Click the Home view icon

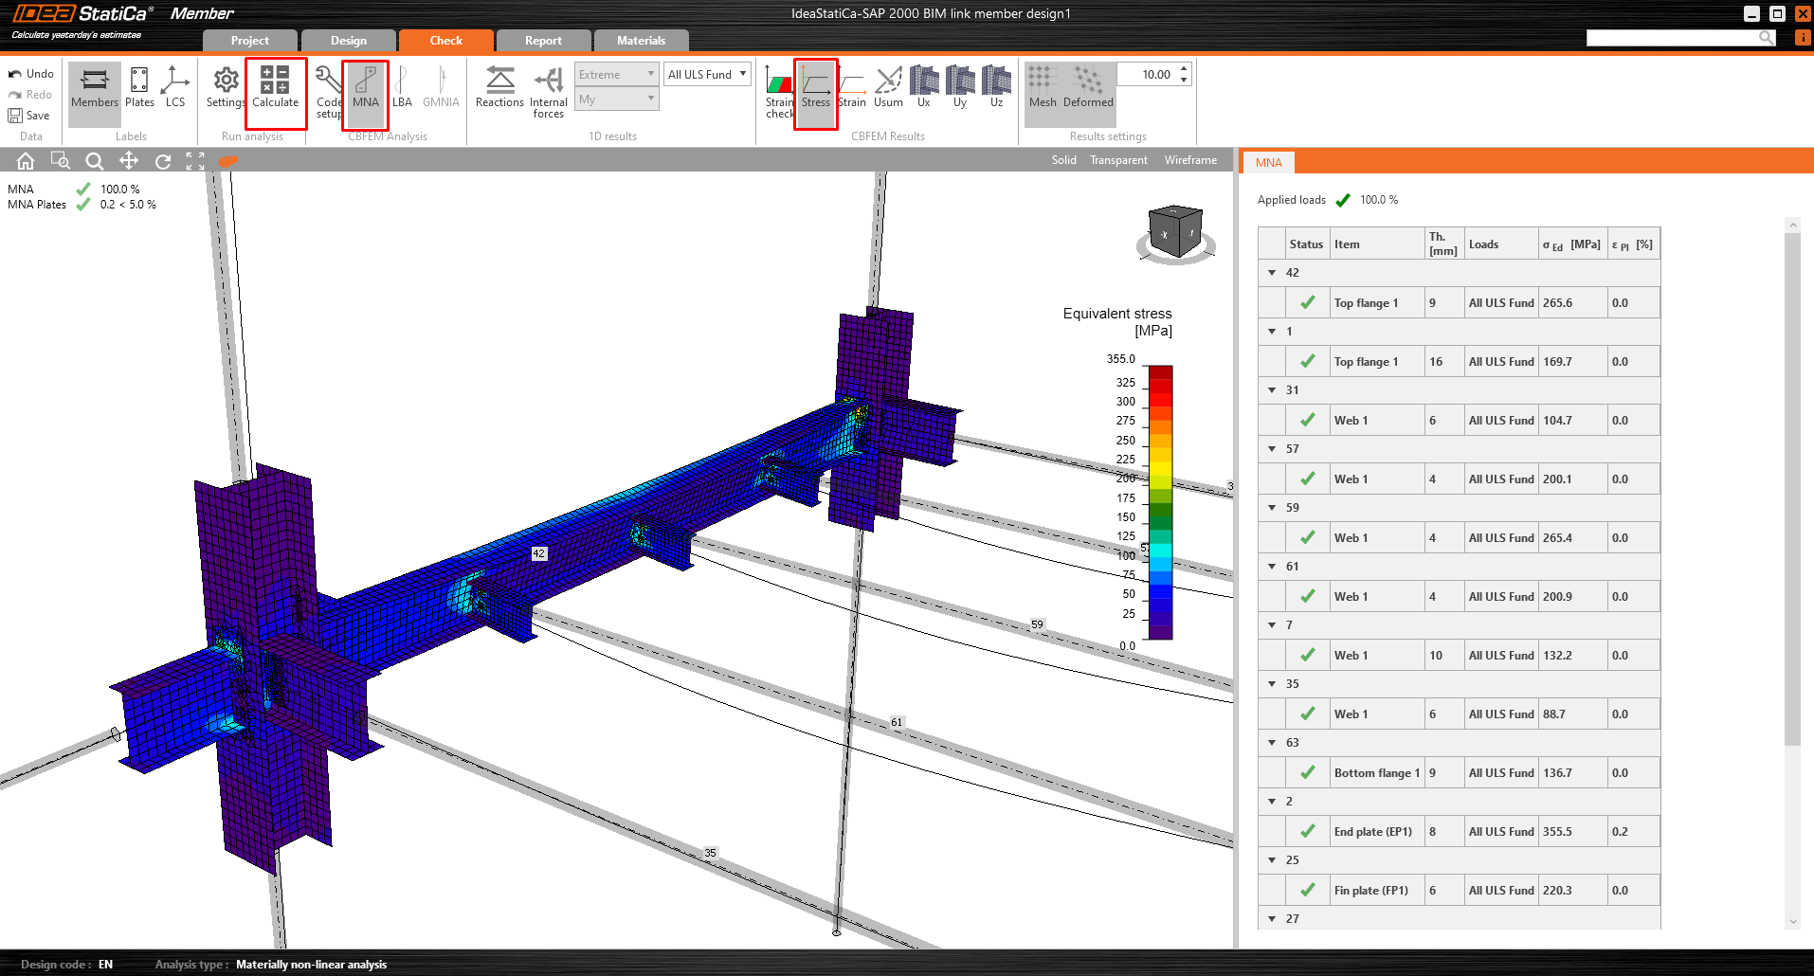tap(26, 161)
